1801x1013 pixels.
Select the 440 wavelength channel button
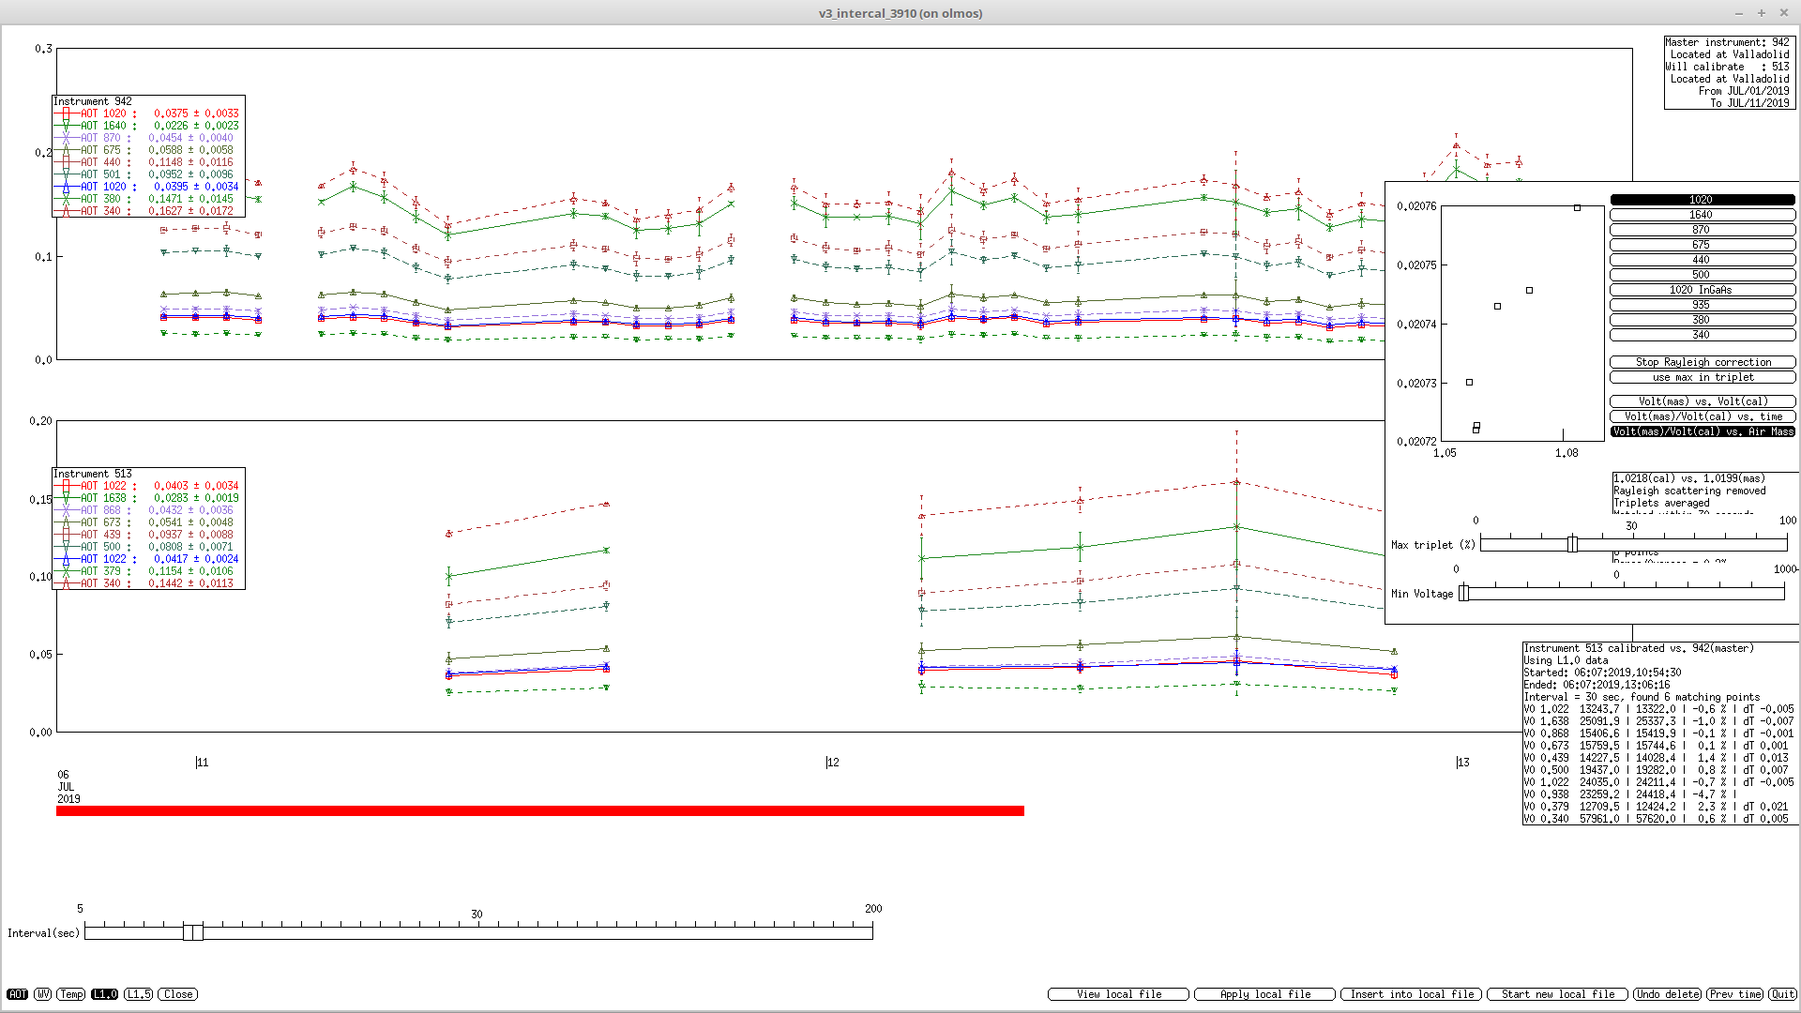(1702, 260)
